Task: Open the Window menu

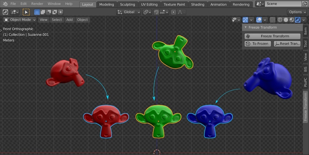Action: [54, 4]
